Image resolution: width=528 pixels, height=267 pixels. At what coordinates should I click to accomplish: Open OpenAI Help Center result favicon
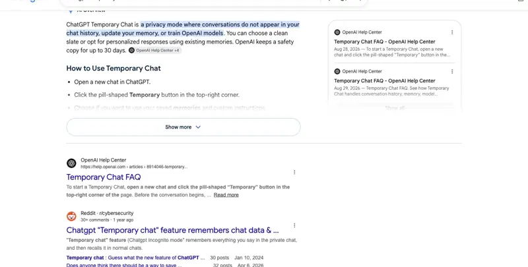tap(71, 163)
